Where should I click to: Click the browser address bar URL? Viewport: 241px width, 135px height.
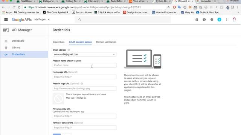[x=84, y=7]
